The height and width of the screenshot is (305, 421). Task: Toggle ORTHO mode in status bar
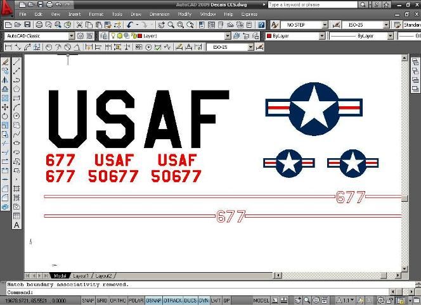pos(118,301)
